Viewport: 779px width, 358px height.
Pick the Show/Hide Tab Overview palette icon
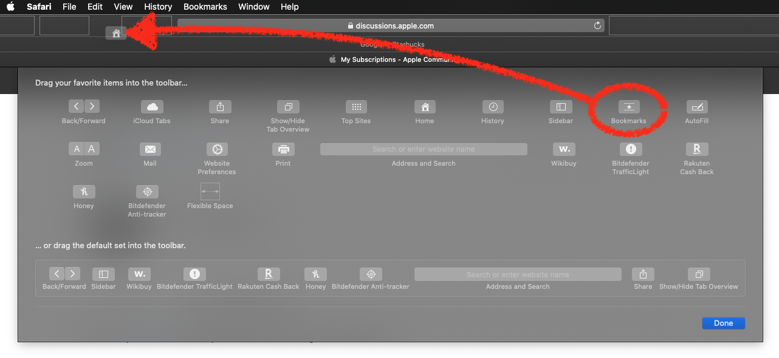[x=288, y=107]
